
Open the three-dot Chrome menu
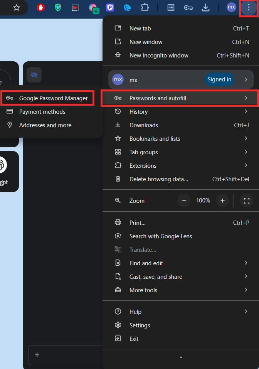pyautogui.click(x=249, y=8)
